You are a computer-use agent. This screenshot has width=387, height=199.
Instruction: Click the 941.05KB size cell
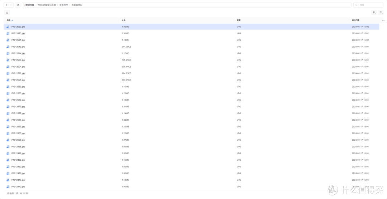(x=126, y=47)
